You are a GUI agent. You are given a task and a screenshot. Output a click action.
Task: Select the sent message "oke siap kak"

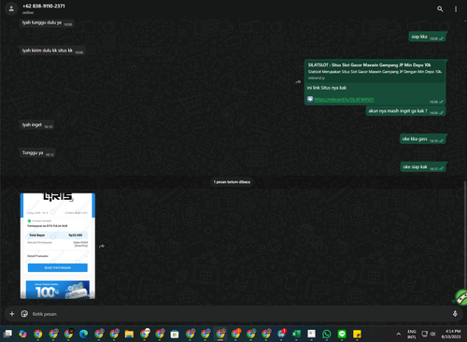(x=424, y=167)
